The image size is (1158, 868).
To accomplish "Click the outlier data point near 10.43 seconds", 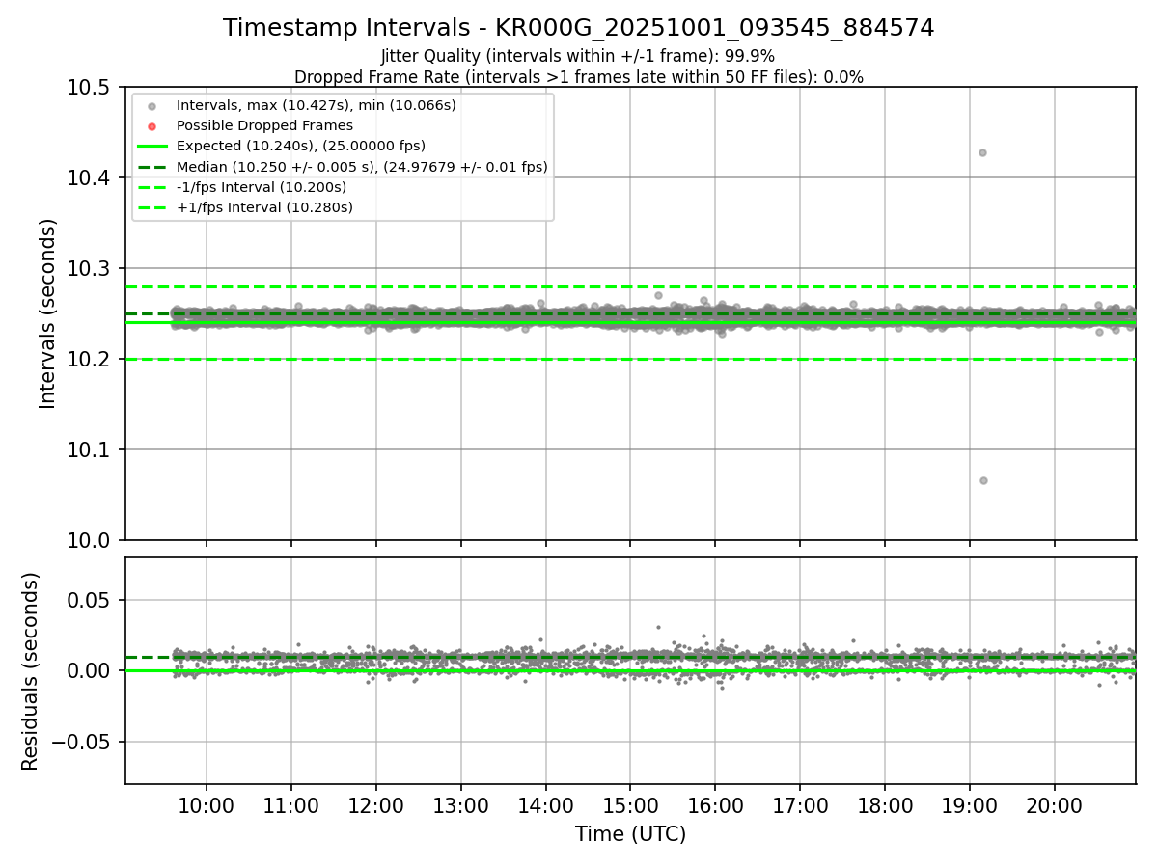I will (982, 152).
